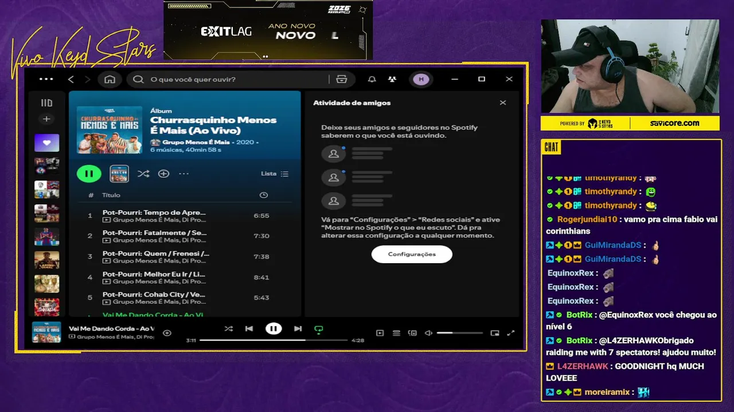Open the Browse icon in the search bar

click(x=342, y=79)
